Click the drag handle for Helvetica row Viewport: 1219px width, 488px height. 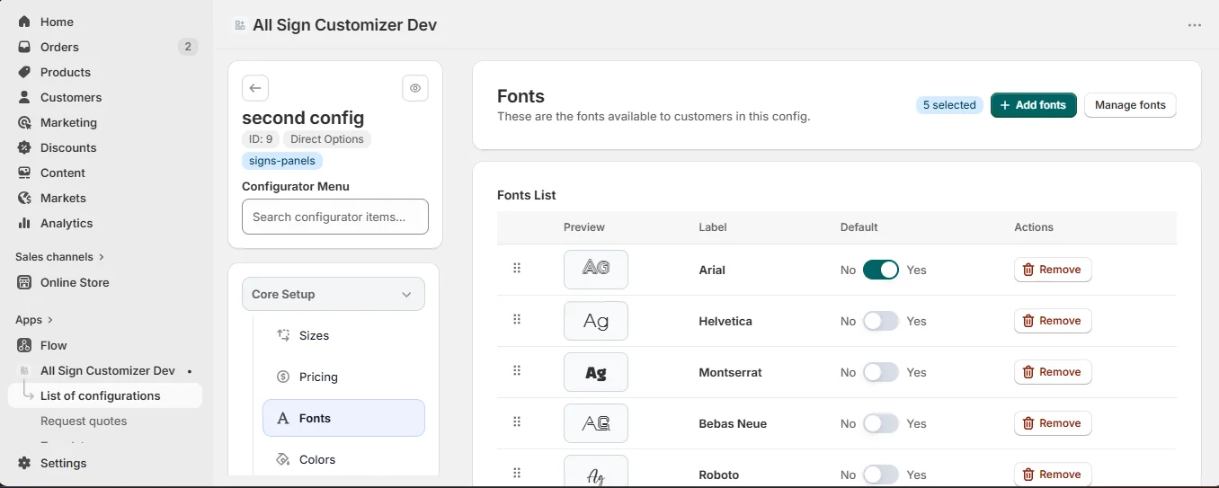pos(517,319)
